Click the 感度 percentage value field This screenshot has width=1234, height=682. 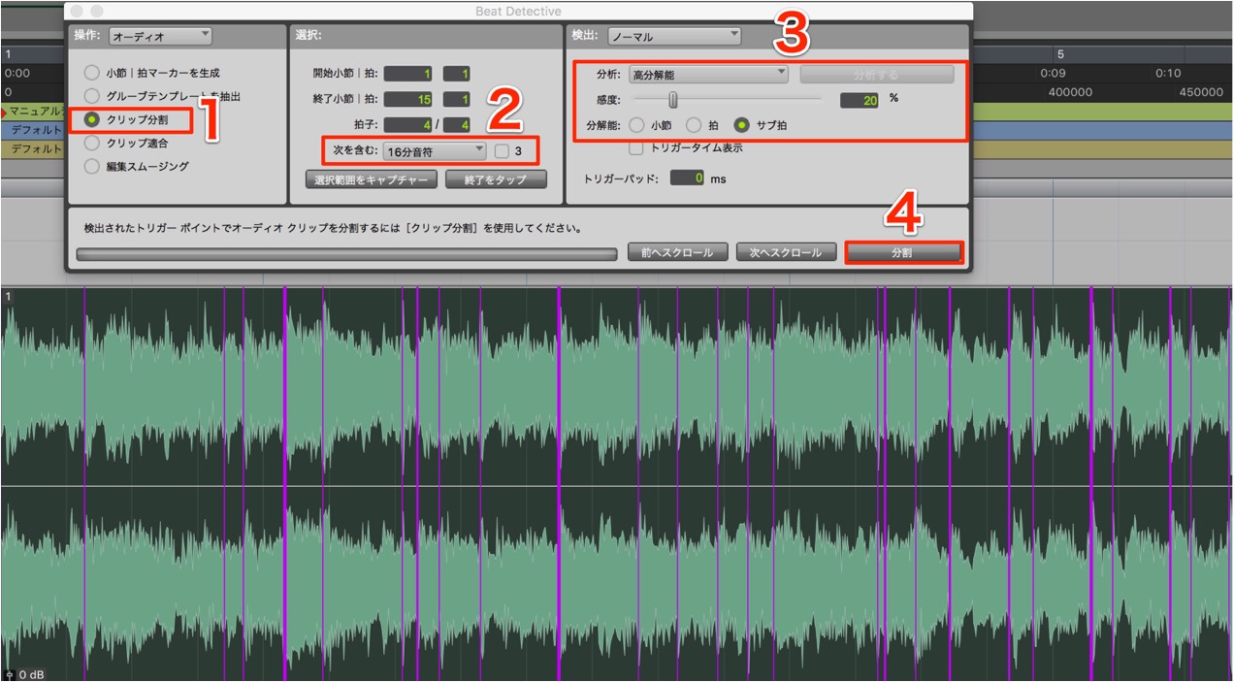pos(859,99)
